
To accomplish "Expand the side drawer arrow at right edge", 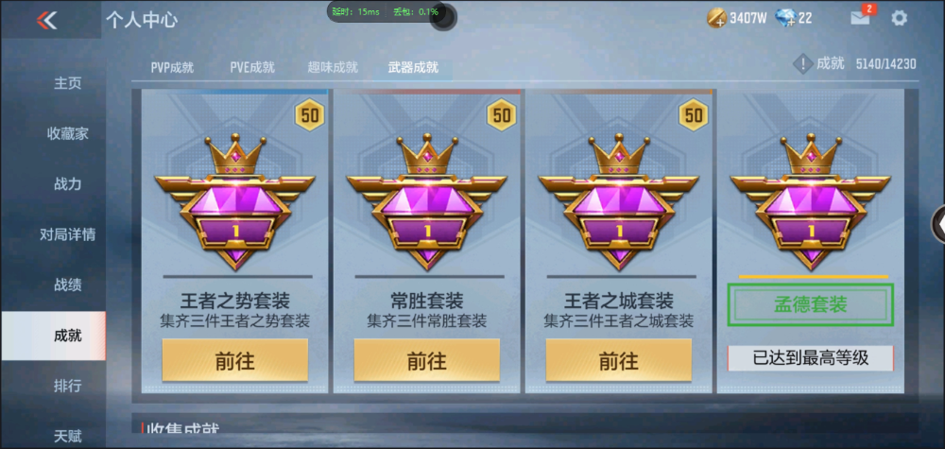I will (939, 224).
